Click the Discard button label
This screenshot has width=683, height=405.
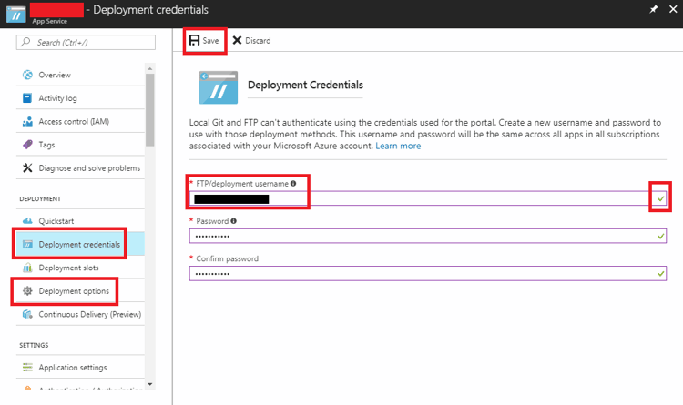258,40
